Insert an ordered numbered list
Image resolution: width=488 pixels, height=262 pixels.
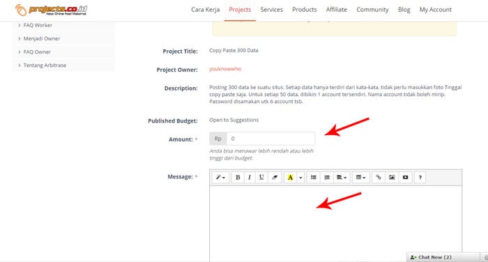pos(327,178)
